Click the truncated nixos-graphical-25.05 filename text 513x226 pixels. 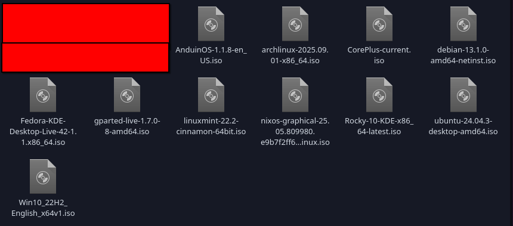(295, 131)
